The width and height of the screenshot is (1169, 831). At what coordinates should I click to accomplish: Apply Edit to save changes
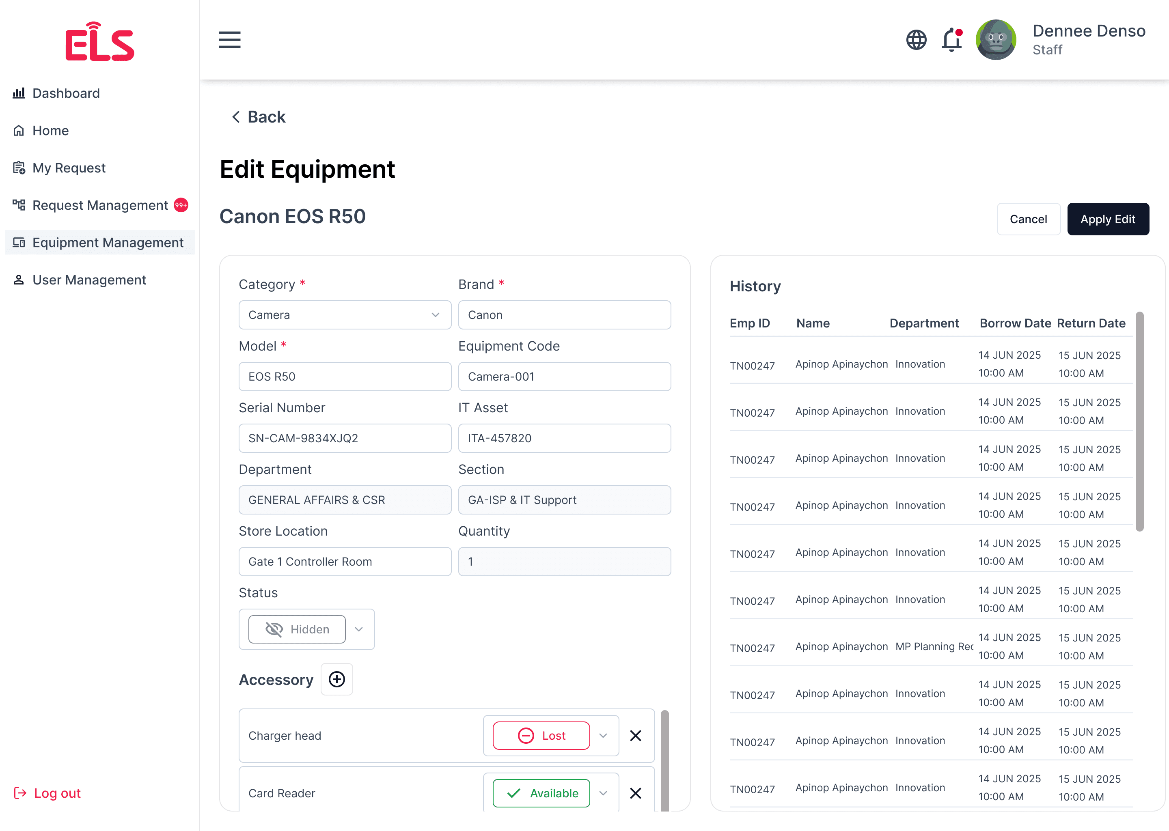(1108, 219)
